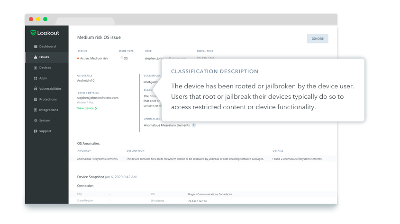
Task: Click the Integrations sidebar icon
Action: click(x=36, y=110)
